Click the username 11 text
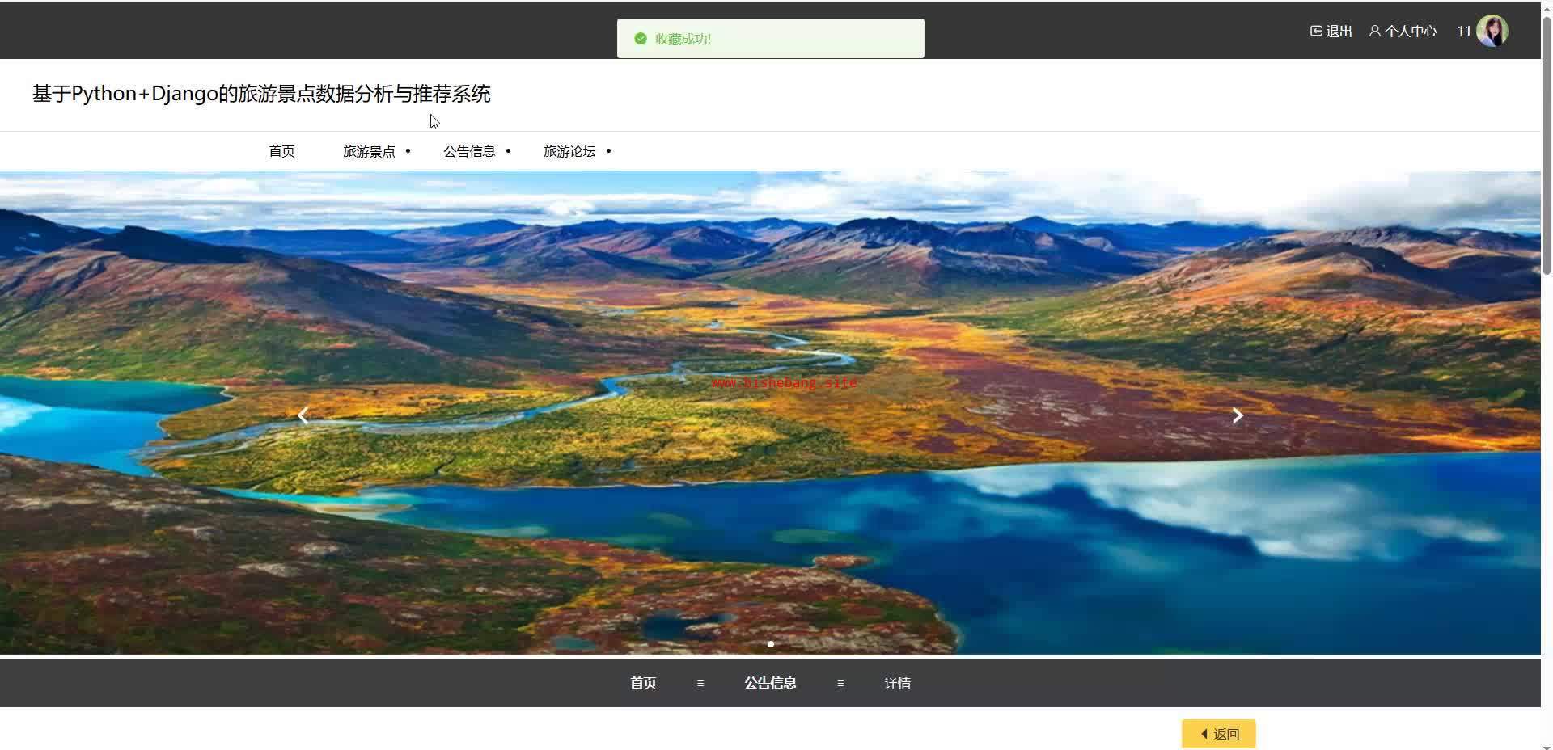1553x750 pixels. pos(1464,31)
